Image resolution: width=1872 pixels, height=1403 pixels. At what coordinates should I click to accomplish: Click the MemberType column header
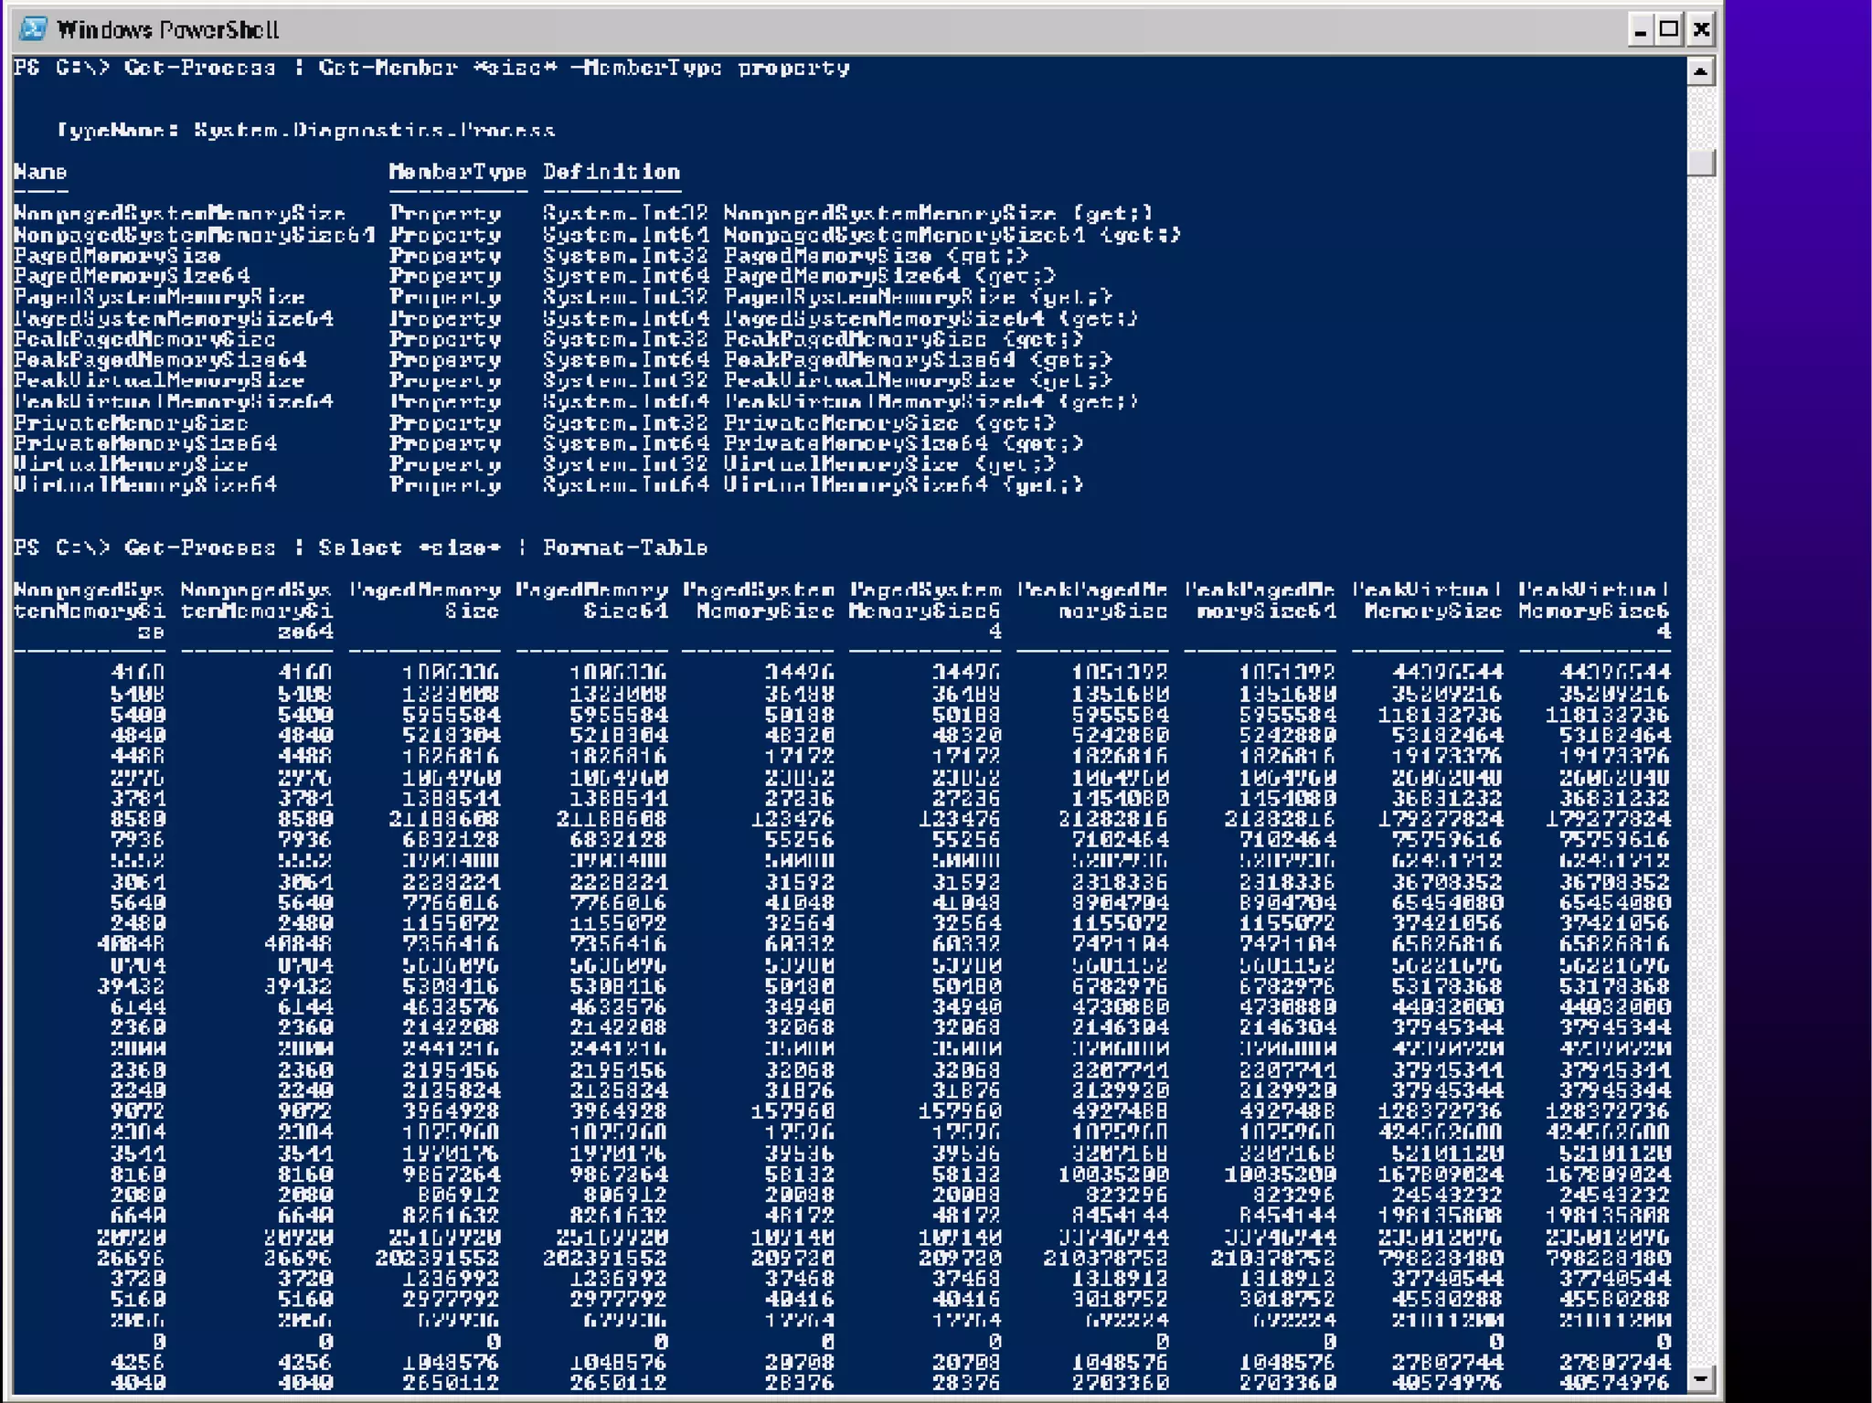tap(457, 172)
